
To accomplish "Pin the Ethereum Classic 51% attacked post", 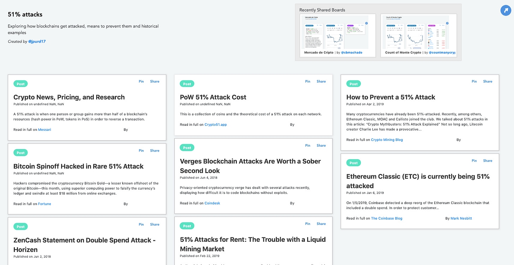I will tap(474, 161).
